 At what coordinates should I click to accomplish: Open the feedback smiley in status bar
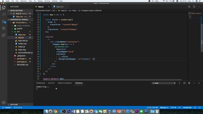coord(195,108)
